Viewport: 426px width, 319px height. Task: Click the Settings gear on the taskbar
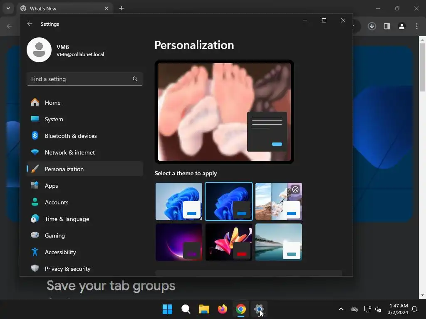point(259,309)
